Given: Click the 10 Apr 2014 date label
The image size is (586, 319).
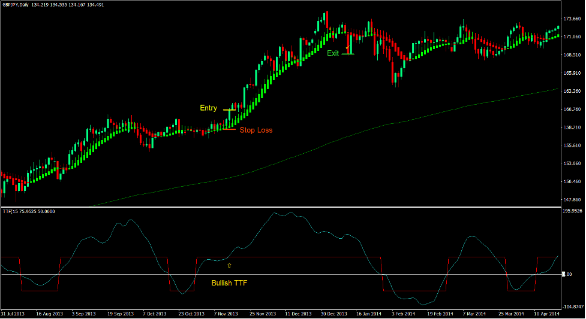Looking at the screenshot, I should click(546, 314).
